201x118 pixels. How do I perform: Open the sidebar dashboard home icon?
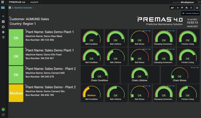coord(3,7)
